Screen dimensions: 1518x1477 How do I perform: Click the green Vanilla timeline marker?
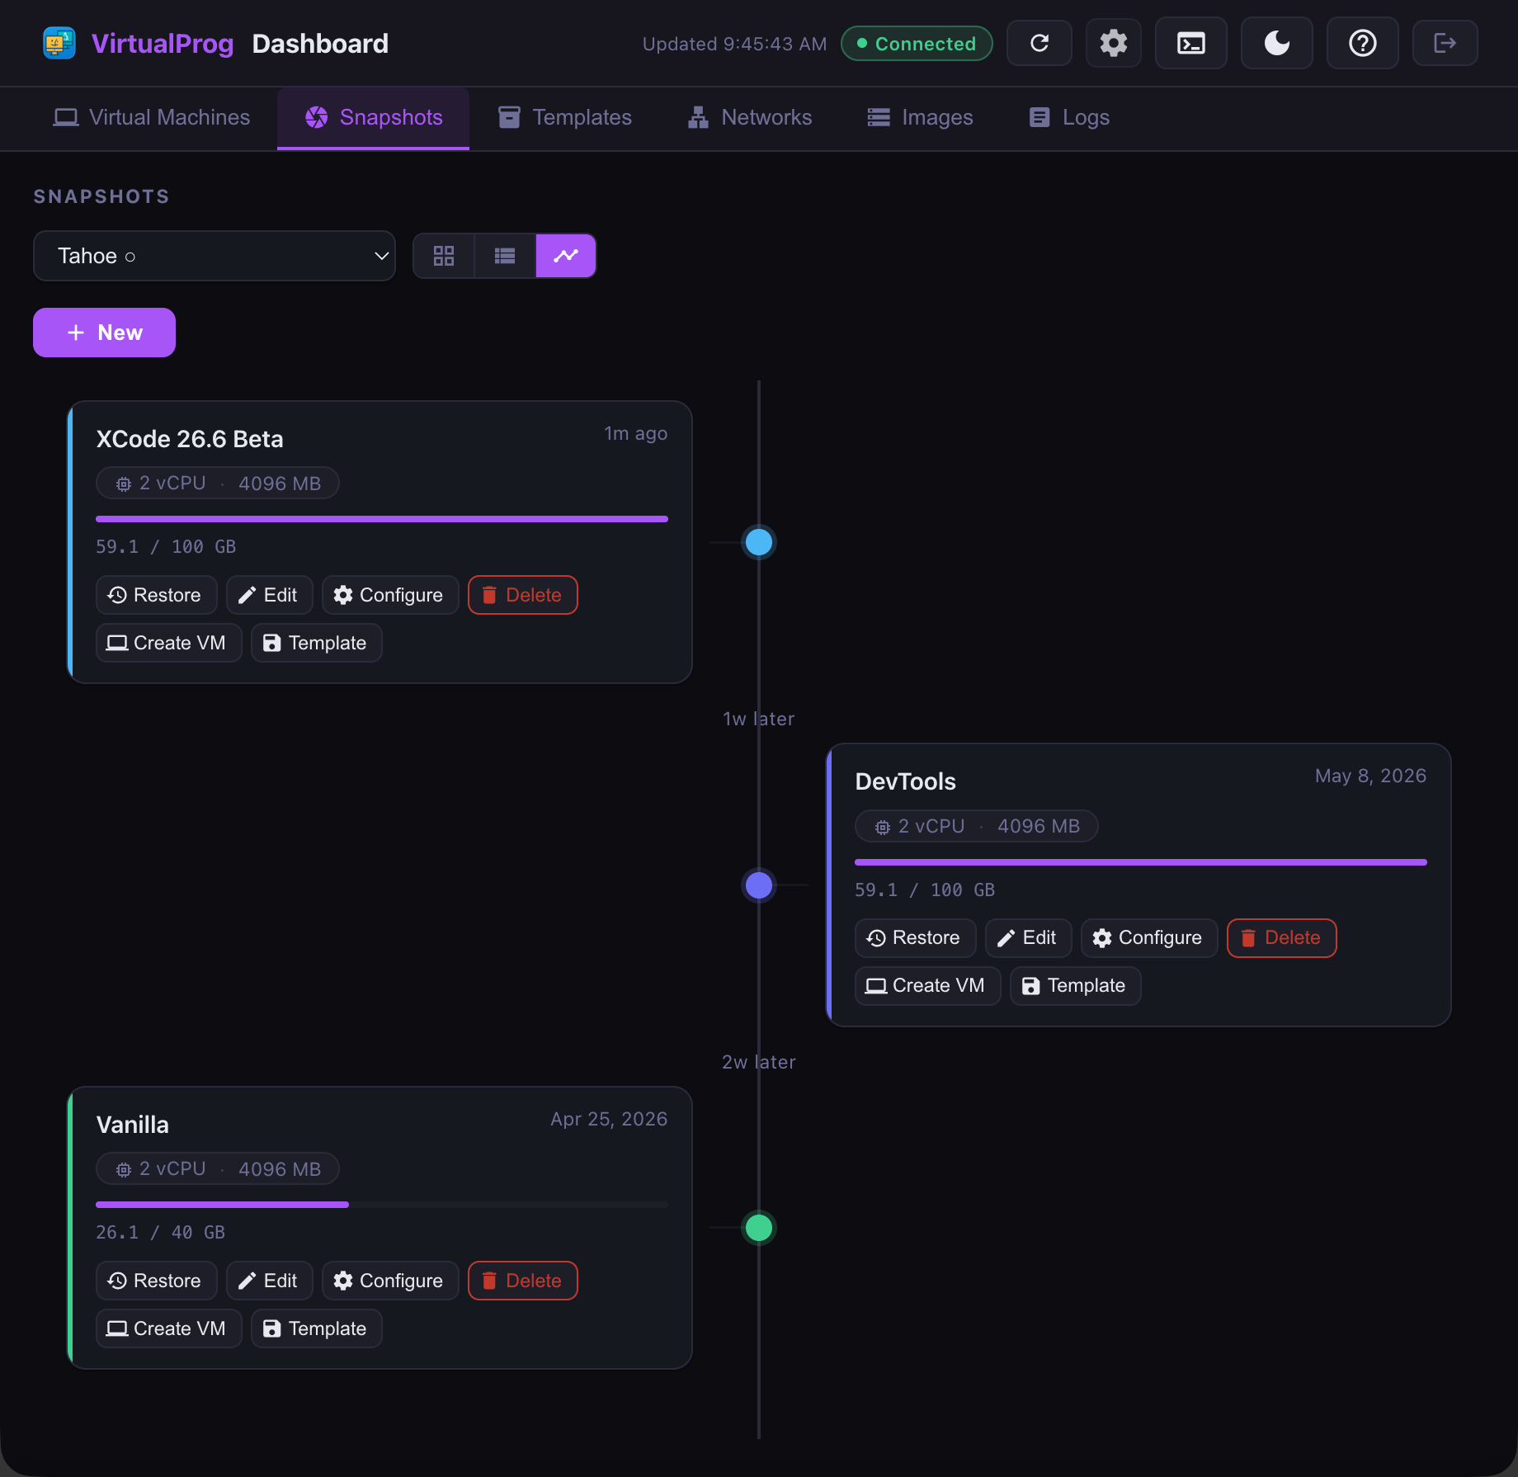(x=759, y=1228)
